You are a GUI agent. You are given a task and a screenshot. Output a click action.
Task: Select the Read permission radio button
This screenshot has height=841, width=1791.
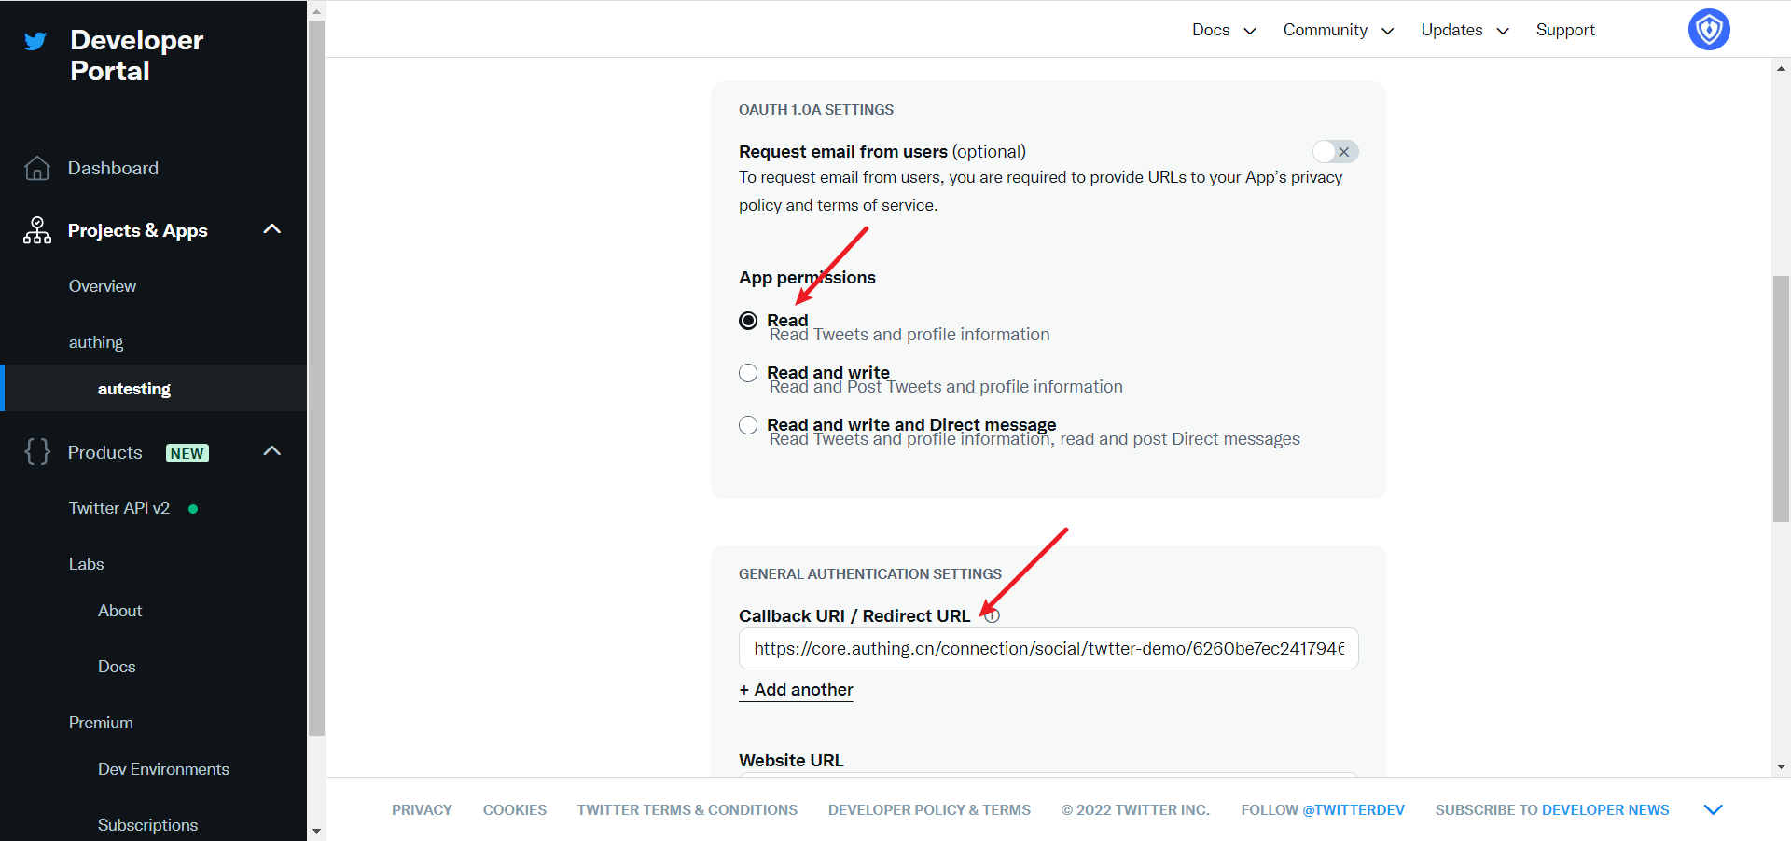748,321
